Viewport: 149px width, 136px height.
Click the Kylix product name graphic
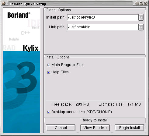30,48
